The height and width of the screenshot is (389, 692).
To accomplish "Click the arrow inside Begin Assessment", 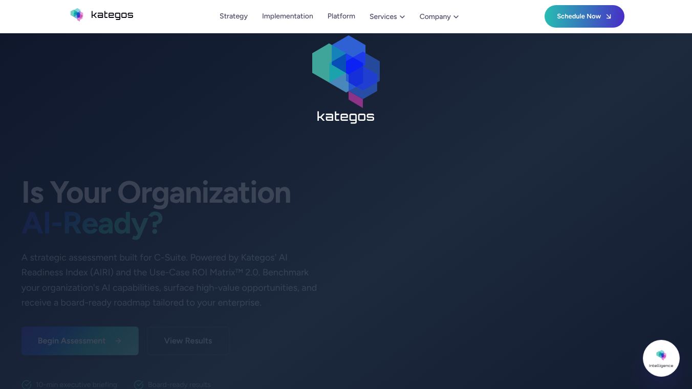I will pos(118,341).
